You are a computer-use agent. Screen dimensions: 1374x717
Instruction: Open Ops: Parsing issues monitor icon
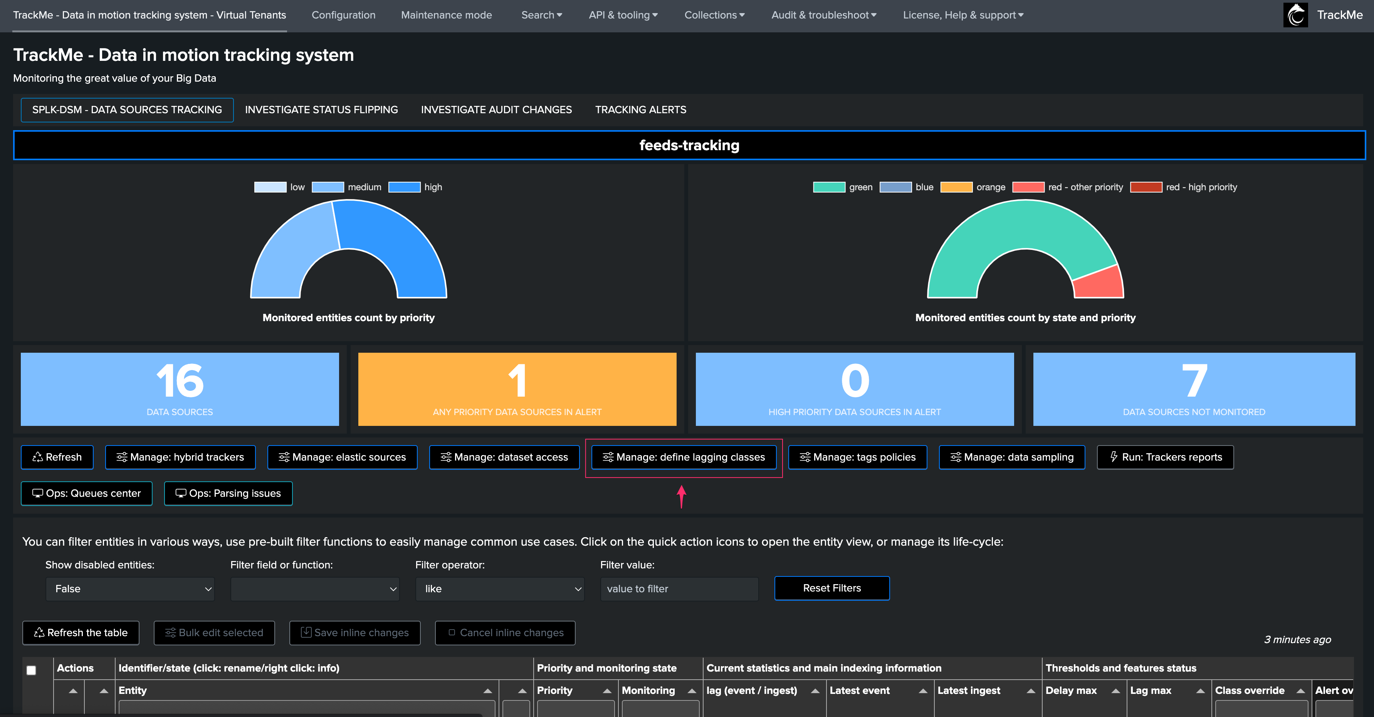(181, 493)
